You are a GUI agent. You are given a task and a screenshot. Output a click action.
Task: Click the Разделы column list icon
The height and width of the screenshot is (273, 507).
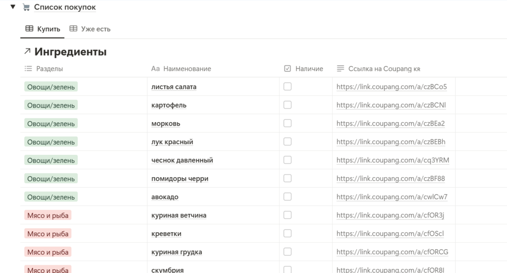[28, 69]
